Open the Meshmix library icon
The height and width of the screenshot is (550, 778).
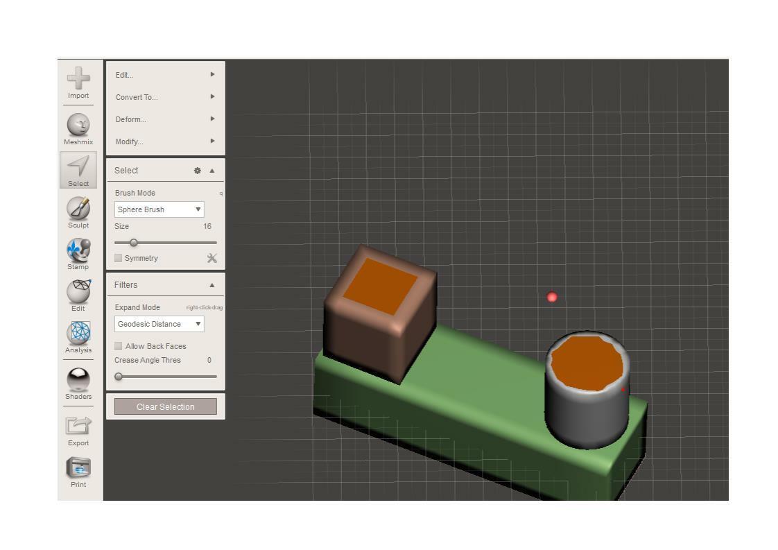(78, 125)
